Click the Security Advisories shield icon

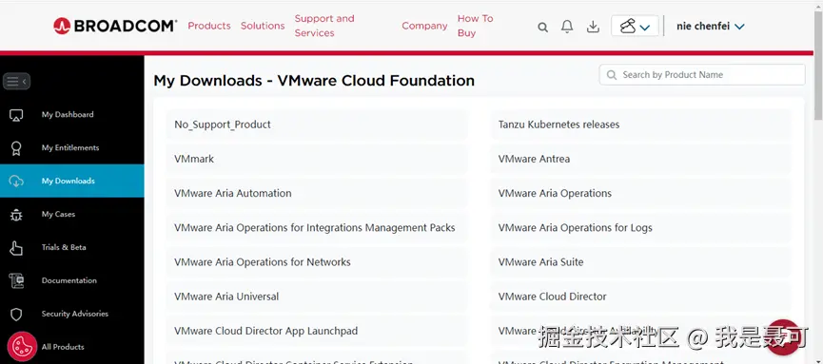[16, 315]
